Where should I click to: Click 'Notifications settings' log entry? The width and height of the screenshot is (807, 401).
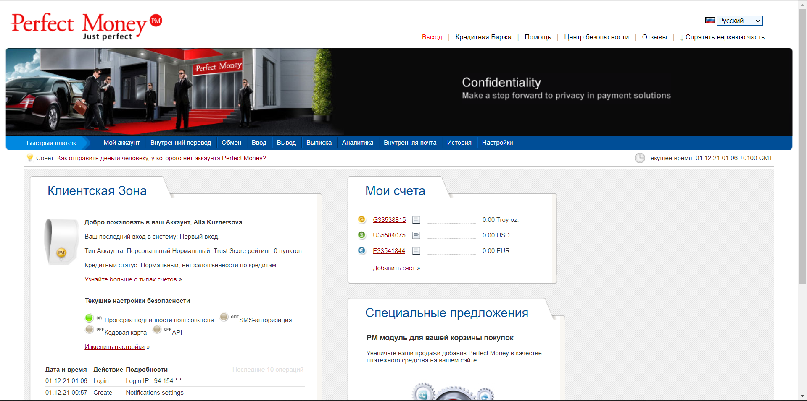155,393
